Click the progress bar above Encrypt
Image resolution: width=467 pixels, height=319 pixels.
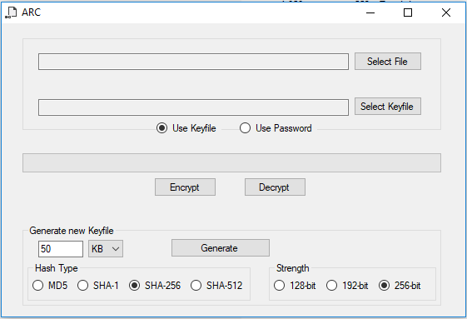[x=231, y=162]
